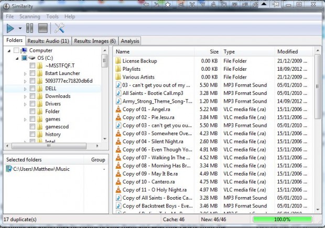325x228 pixels.
Task: Click the star icon in the title bar
Action: [x=168, y=5]
